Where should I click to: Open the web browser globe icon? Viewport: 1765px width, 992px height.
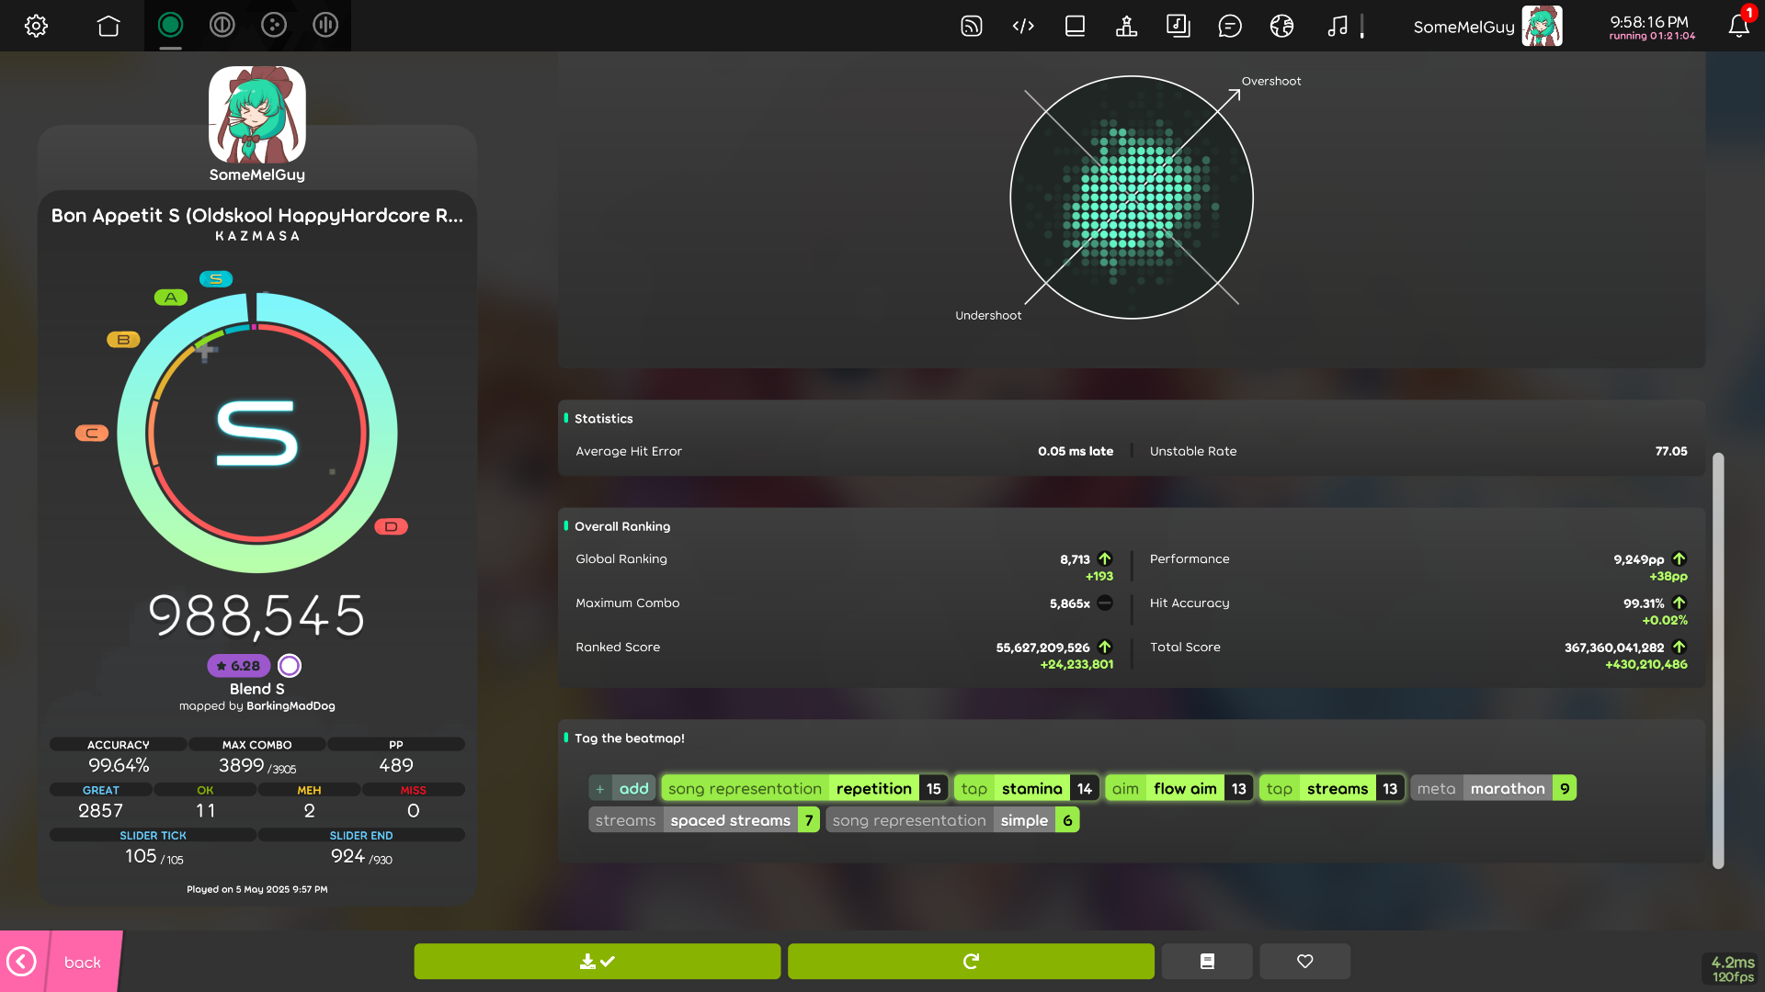[x=1281, y=26]
